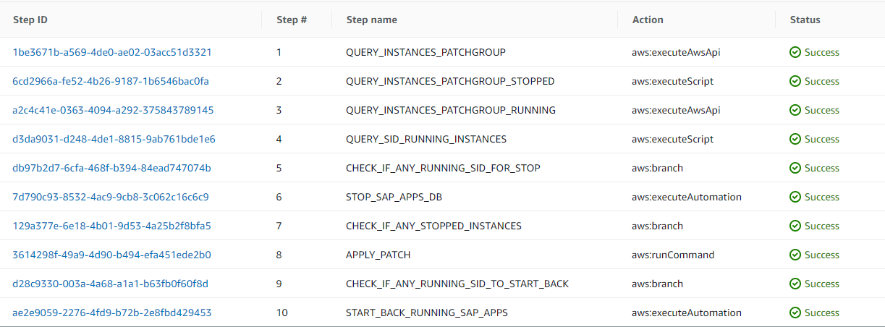
Task: Click step number 4 cell
Action: (279, 139)
